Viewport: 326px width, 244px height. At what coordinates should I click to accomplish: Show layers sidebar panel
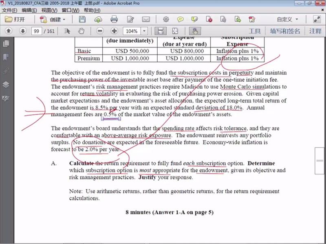6,85
